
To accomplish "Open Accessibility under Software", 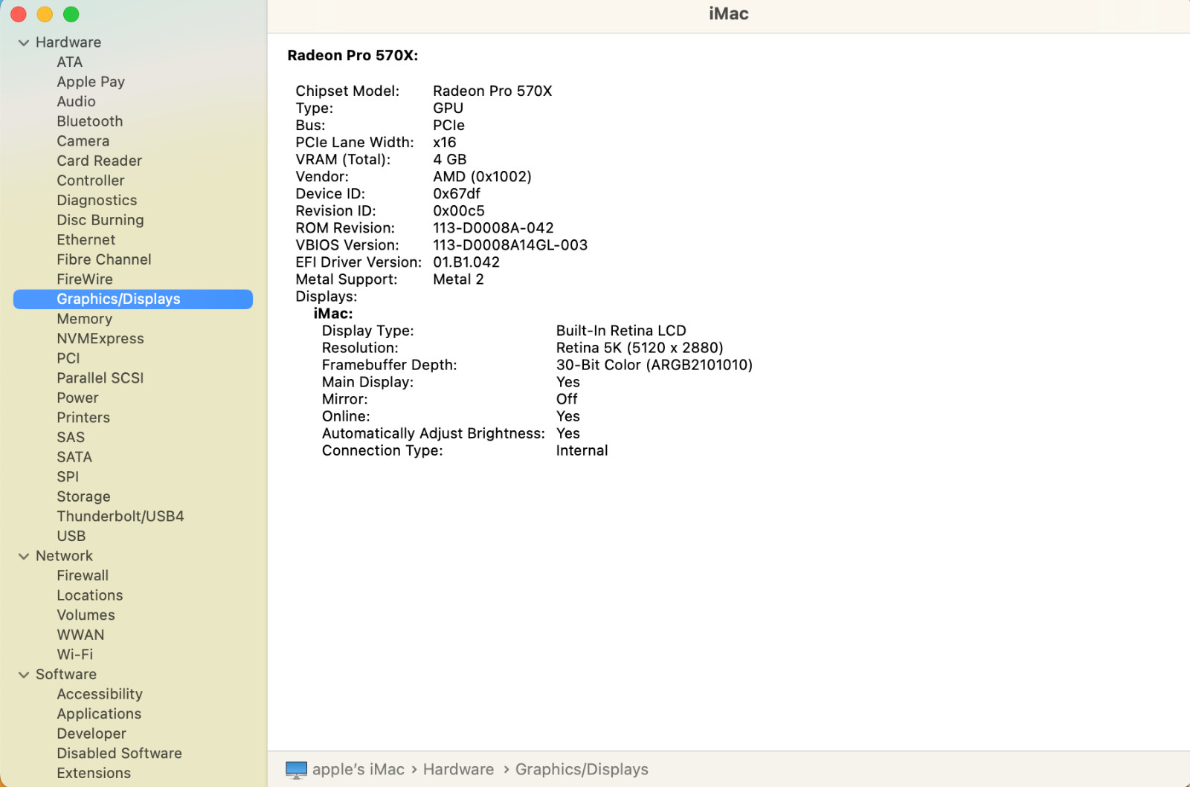I will (100, 694).
